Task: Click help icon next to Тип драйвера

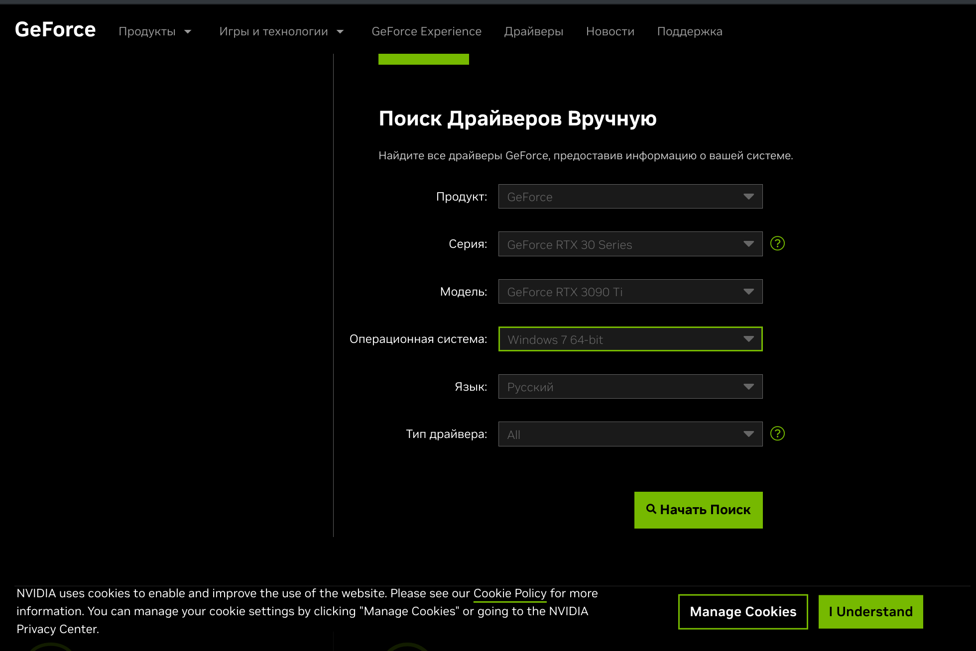Action: [x=777, y=434]
